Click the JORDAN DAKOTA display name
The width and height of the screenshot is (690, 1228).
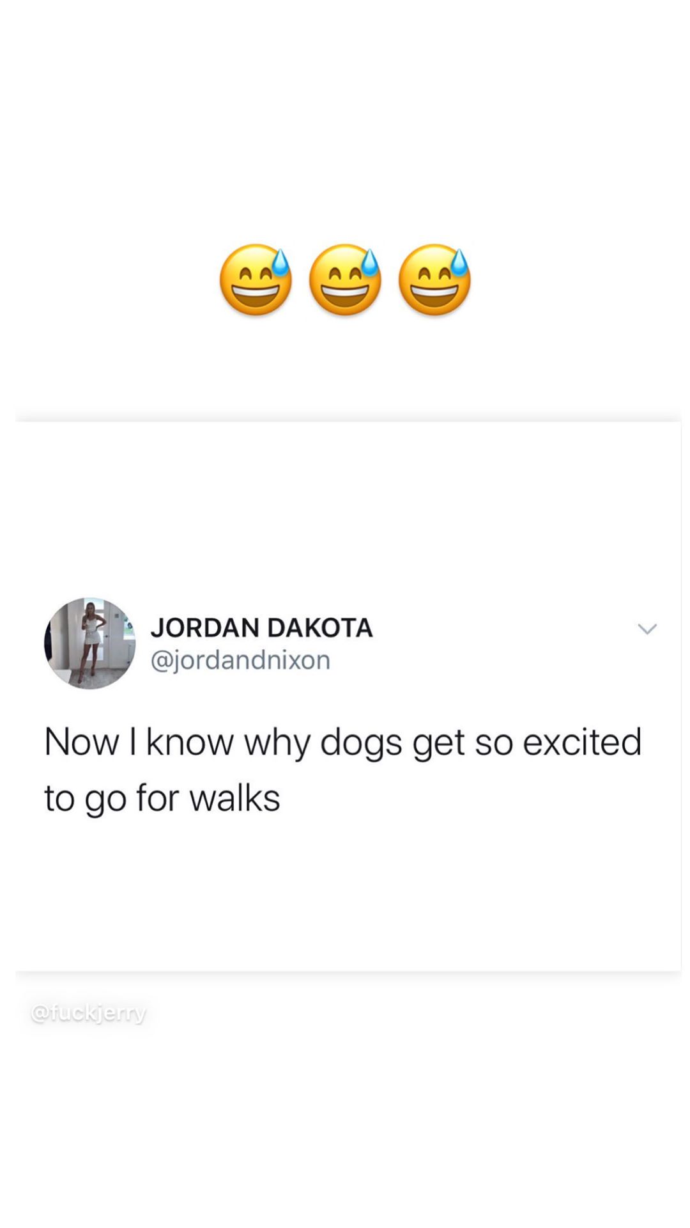262,627
